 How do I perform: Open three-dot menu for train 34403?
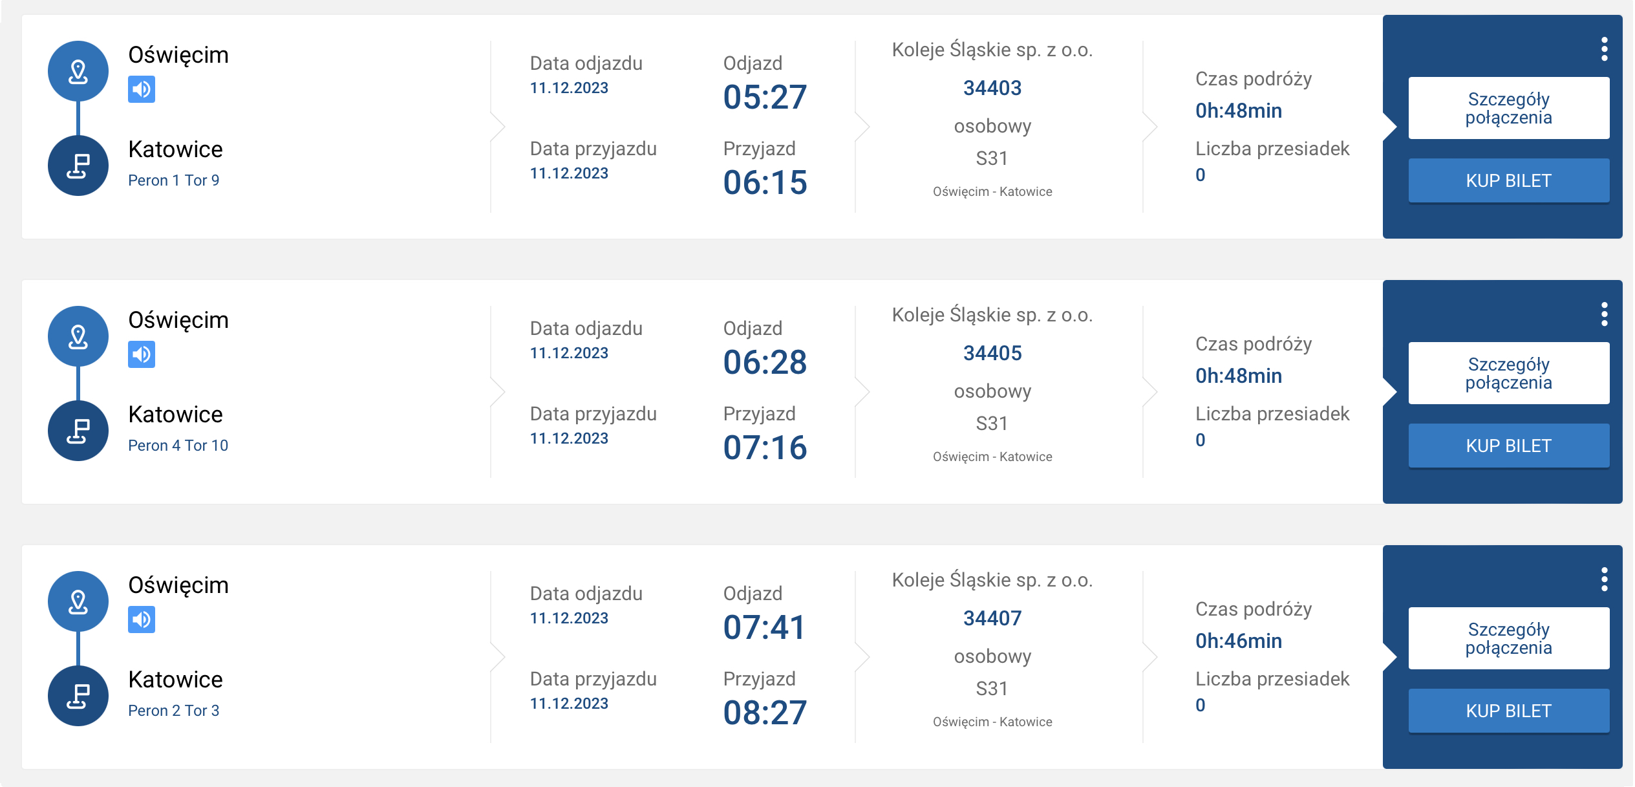coord(1604,49)
